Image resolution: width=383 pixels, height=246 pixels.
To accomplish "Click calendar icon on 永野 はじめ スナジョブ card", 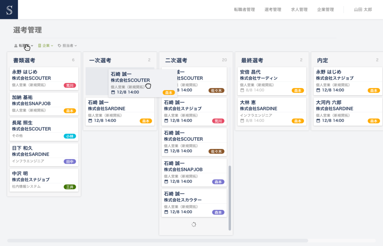I will (318, 90).
